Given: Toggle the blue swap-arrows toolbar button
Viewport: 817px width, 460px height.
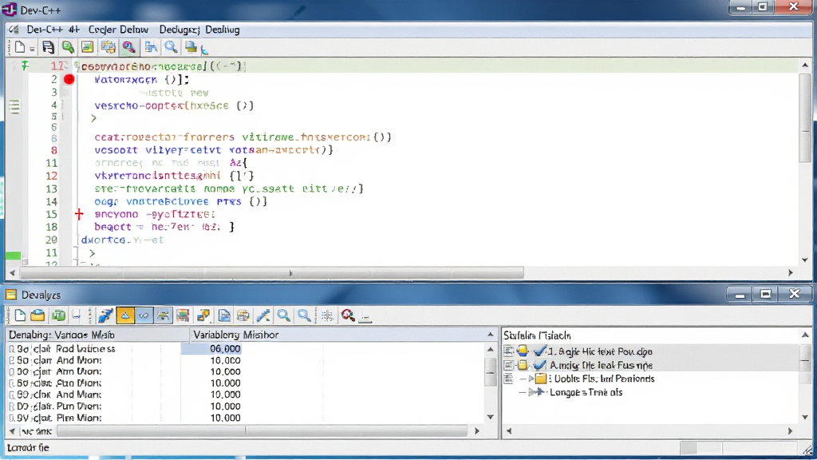Looking at the screenshot, I should pos(163,315).
